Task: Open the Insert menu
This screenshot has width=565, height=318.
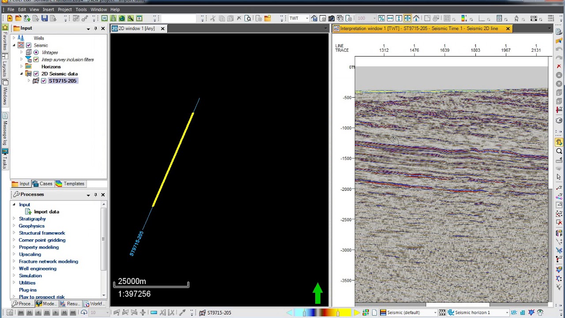Action: click(x=48, y=9)
